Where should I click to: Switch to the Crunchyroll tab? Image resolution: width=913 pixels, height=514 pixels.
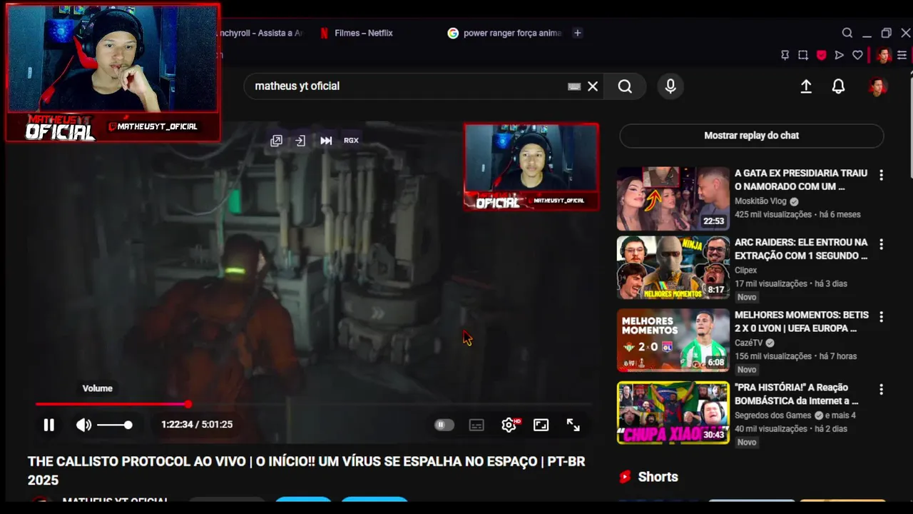(x=260, y=33)
